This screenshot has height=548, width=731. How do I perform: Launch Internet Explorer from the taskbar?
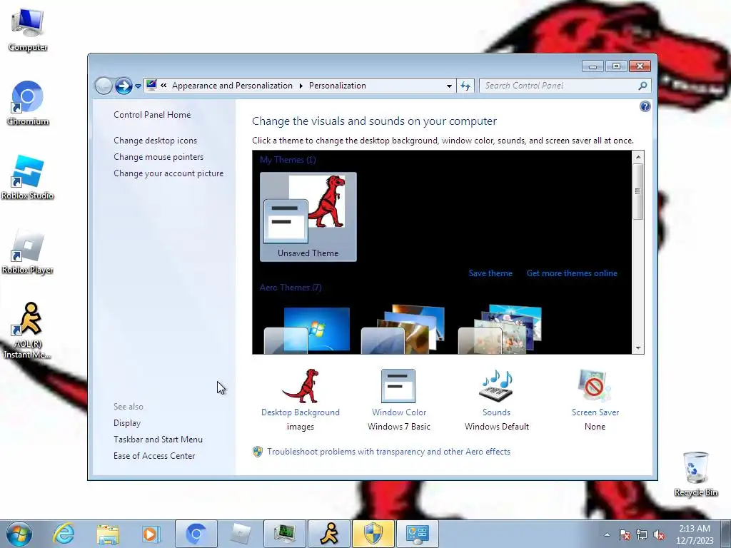point(64,534)
